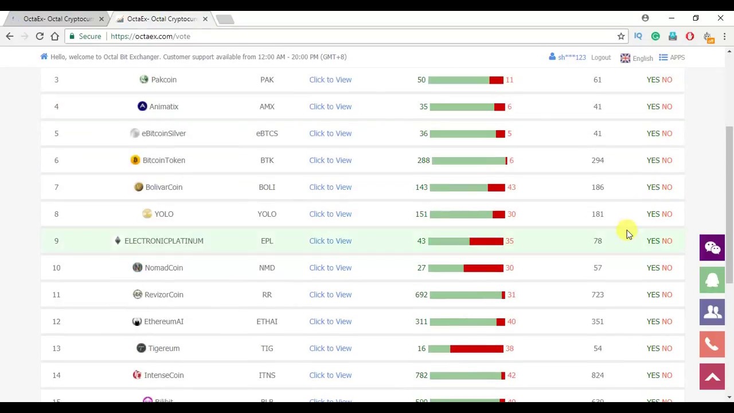Viewport: 734px width, 413px height.
Task: Click the EthereumAI coin logo
Action: pyautogui.click(x=137, y=321)
